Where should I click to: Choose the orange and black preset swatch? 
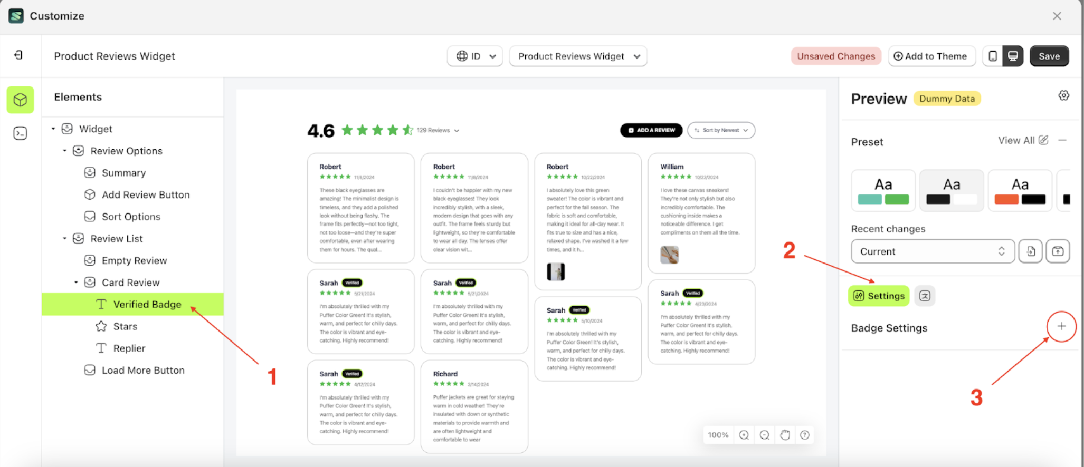click(x=1020, y=190)
